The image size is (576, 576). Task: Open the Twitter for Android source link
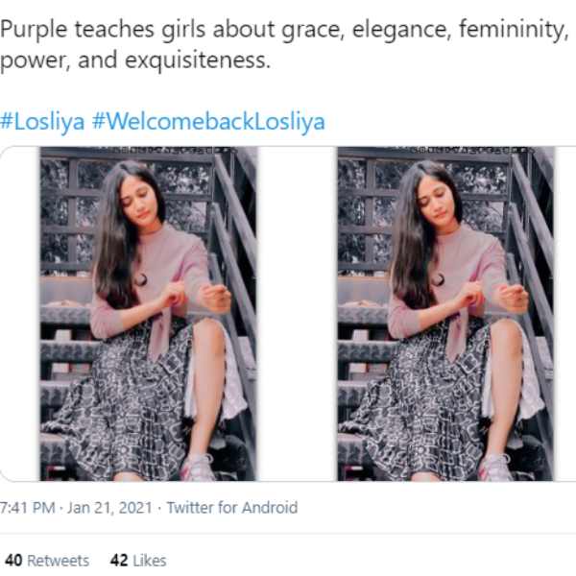coord(232,508)
